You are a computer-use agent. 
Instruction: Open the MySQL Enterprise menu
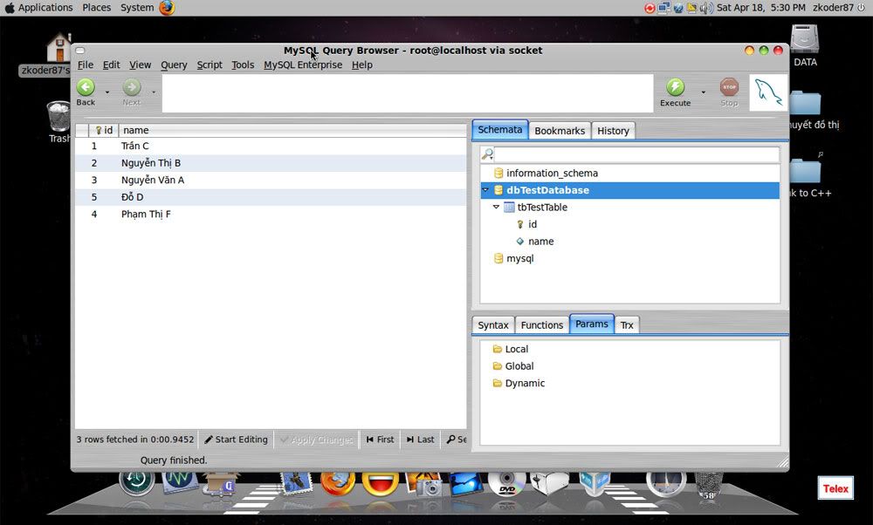coord(303,65)
